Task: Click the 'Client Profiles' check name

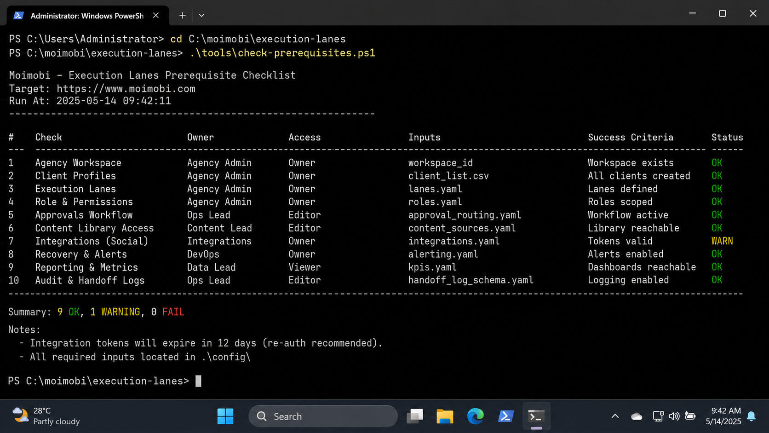Action: (x=75, y=176)
